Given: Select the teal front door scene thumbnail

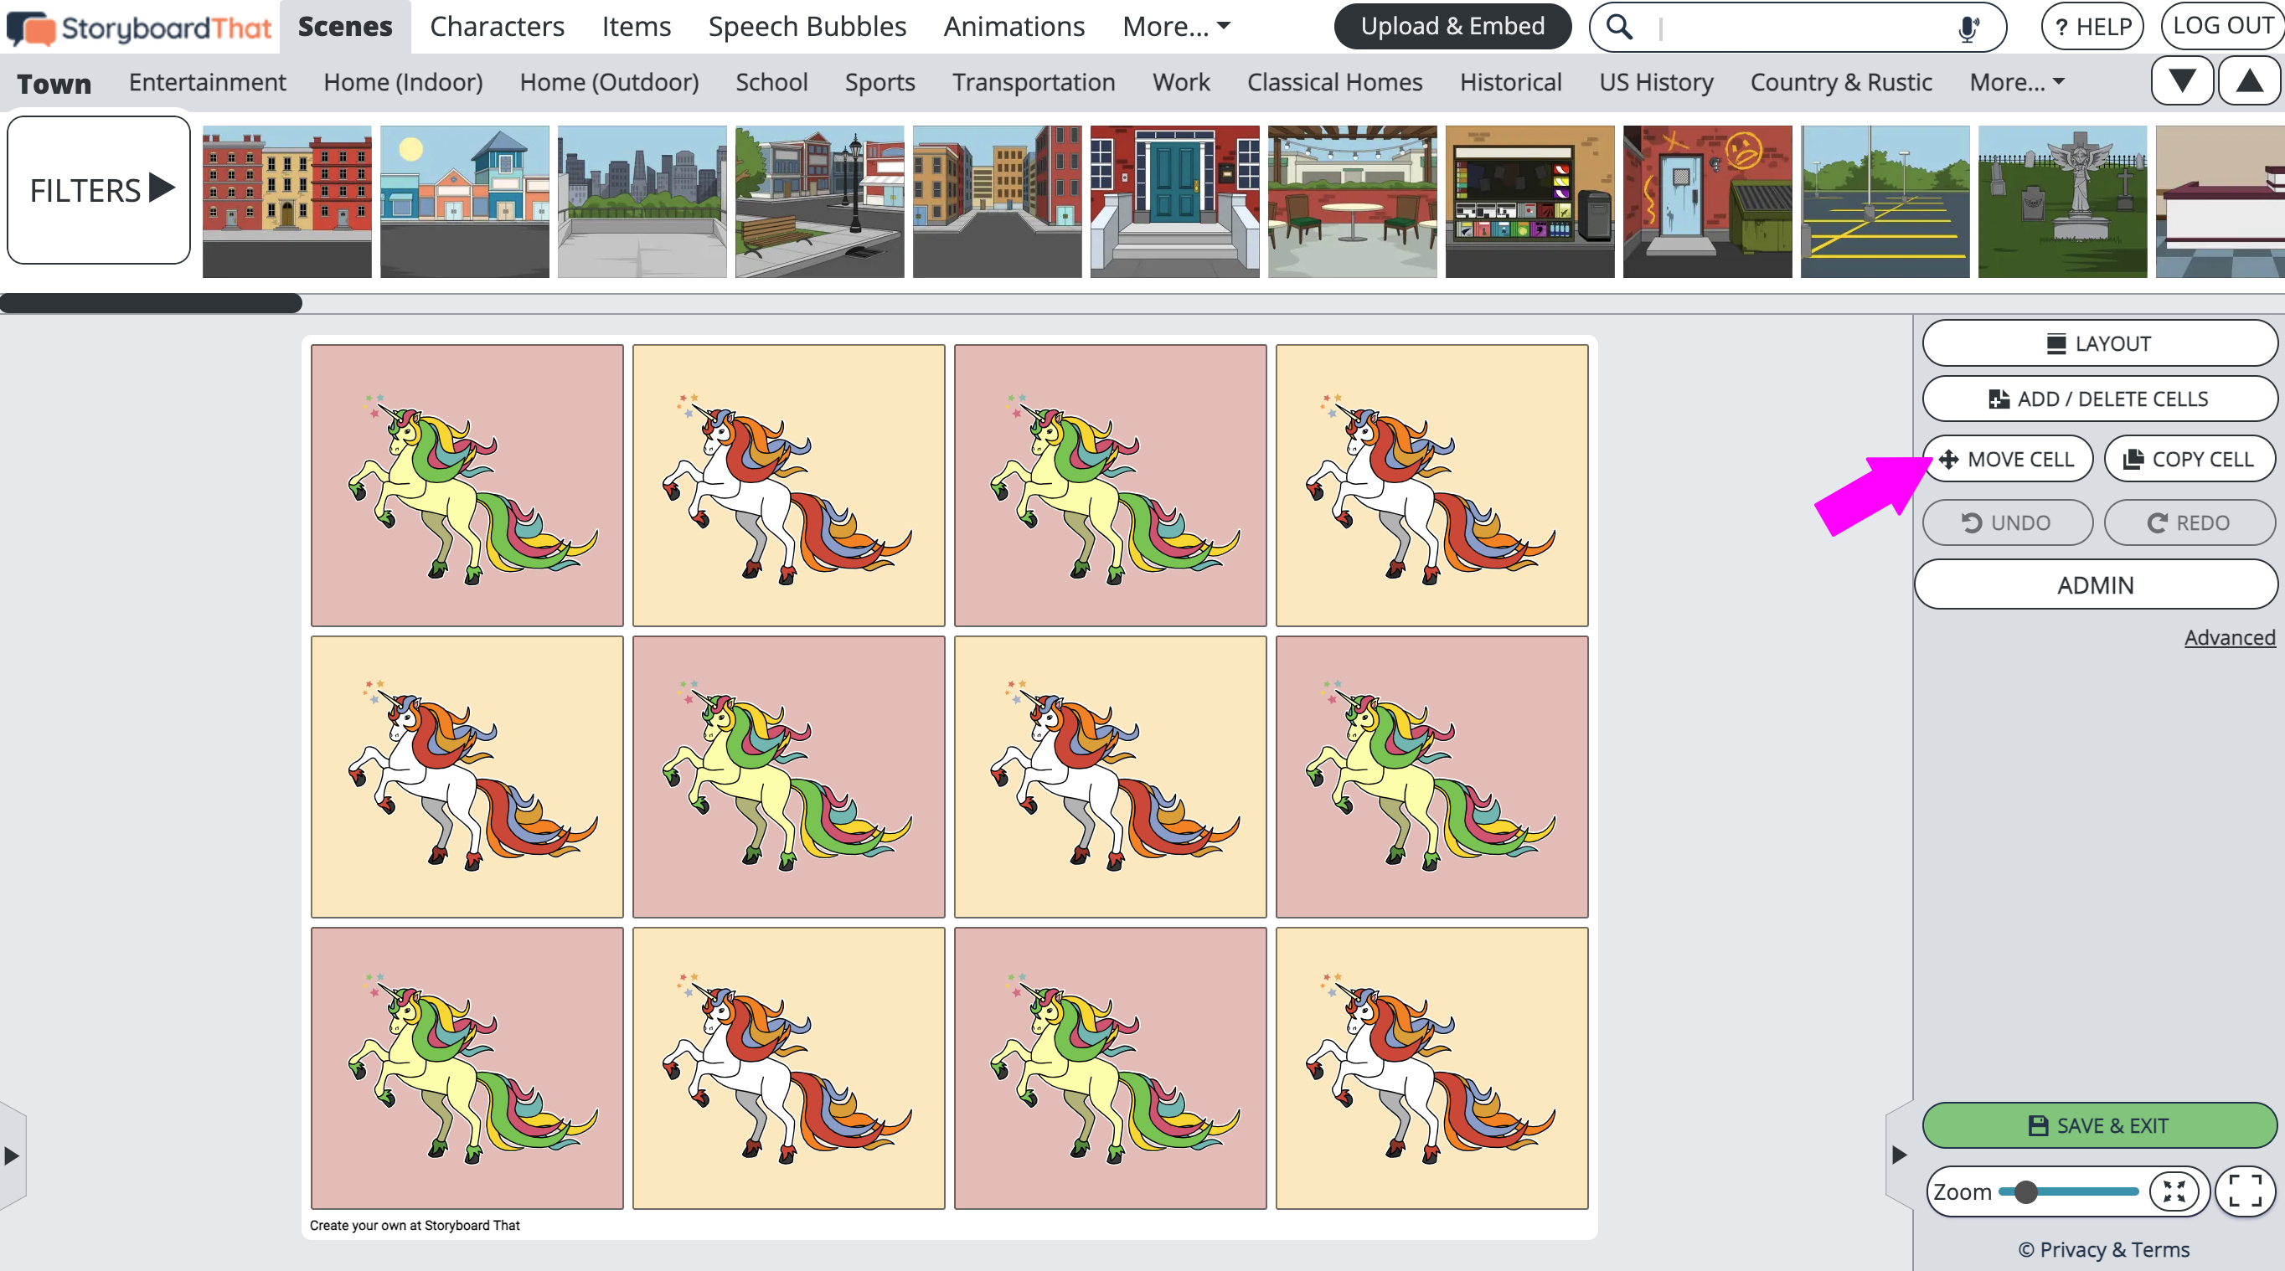Looking at the screenshot, I should pos(1174,201).
